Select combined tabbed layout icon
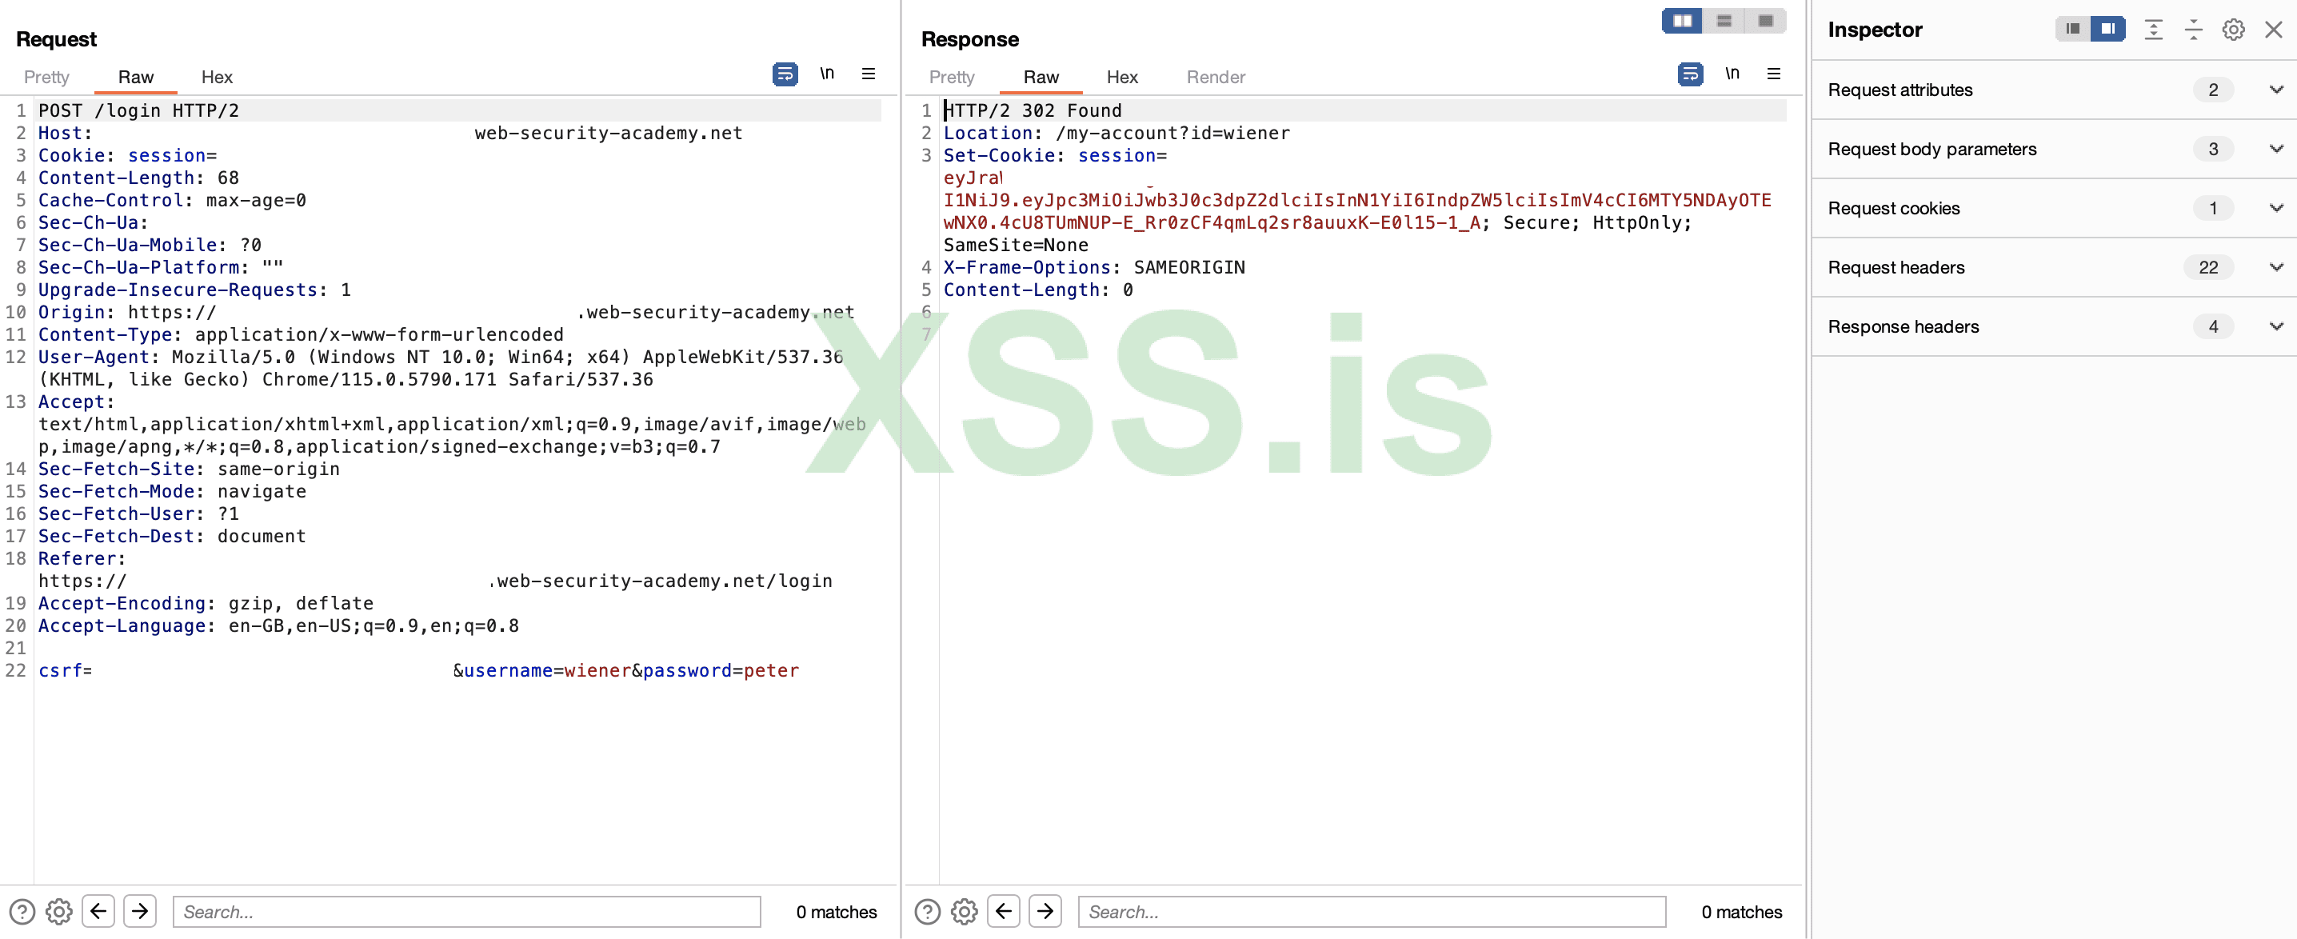The height and width of the screenshot is (939, 2297). click(1764, 21)
